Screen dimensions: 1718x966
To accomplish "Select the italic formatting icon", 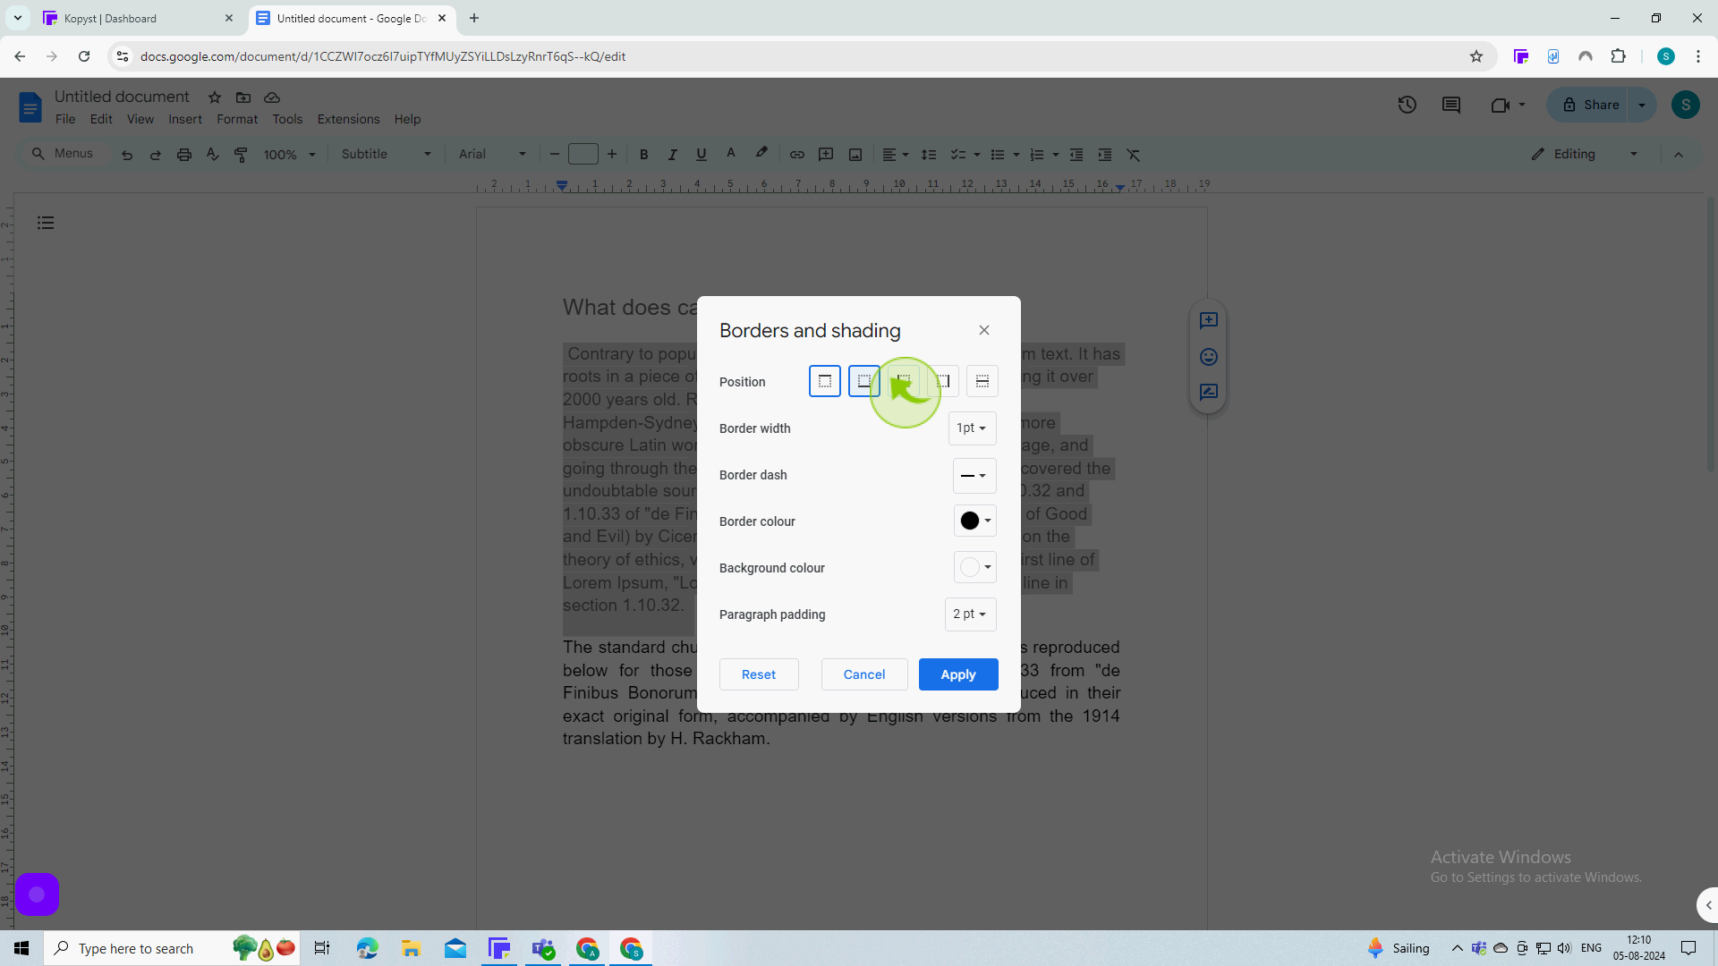I will coord(671,155).
